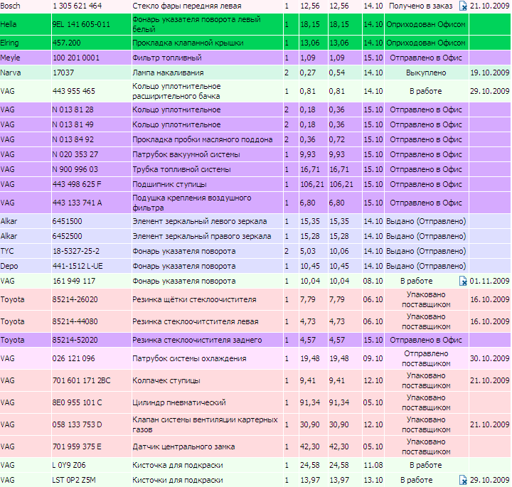Select delivery date 30.10.2009

(x=490, y=358)
